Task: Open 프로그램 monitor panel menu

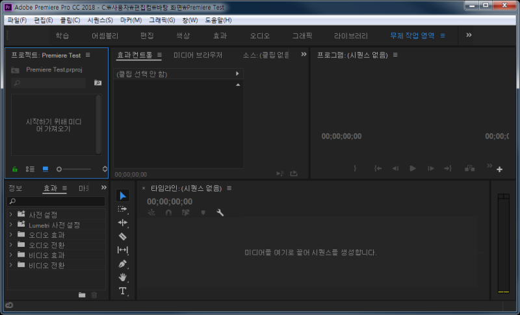Action: tap(395, 55)
